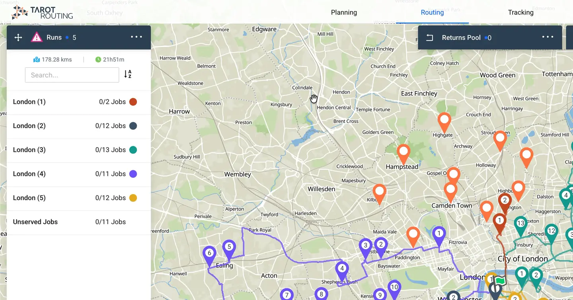Click the Returns Pool title
The width and height of the screenshot is (573, 300).
461,37
